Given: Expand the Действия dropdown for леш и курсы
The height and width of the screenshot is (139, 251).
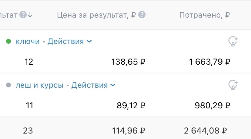Looking at the screenshot, I should click(93, 85).
